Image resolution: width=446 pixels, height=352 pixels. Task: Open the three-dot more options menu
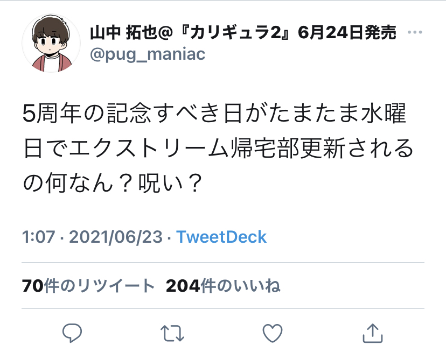coord(415,32)
